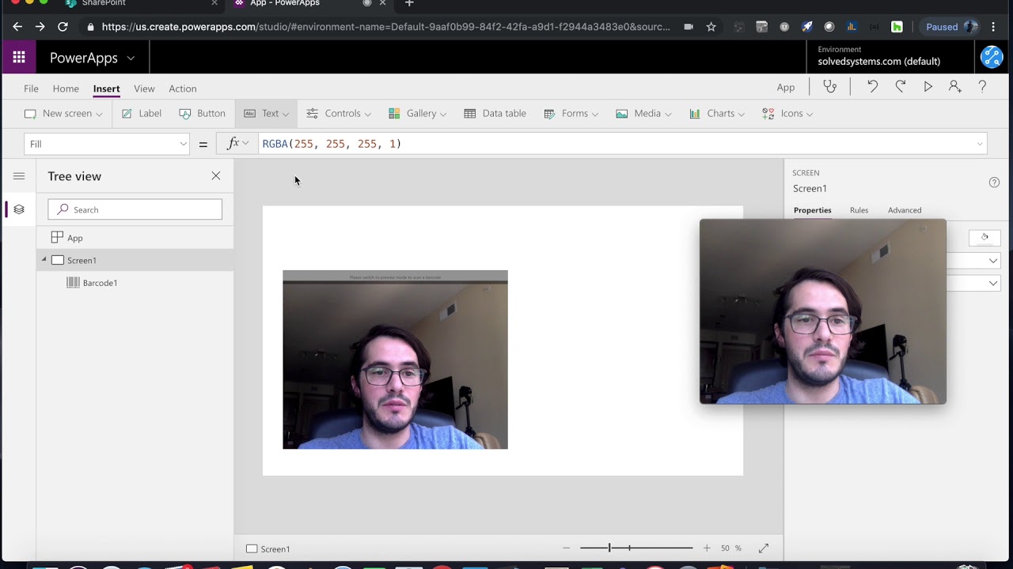Open the account avatar icon
1013x569 pixels.
coord(992,57)
